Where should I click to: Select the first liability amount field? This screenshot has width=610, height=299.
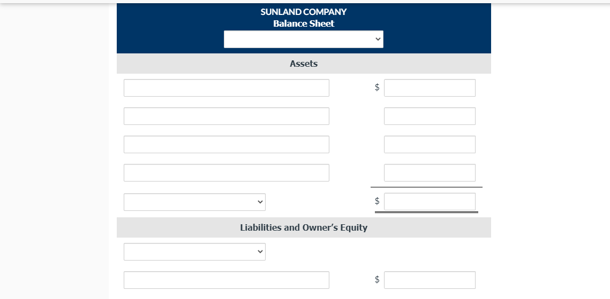pyautogui.click(x=430, y=280)
